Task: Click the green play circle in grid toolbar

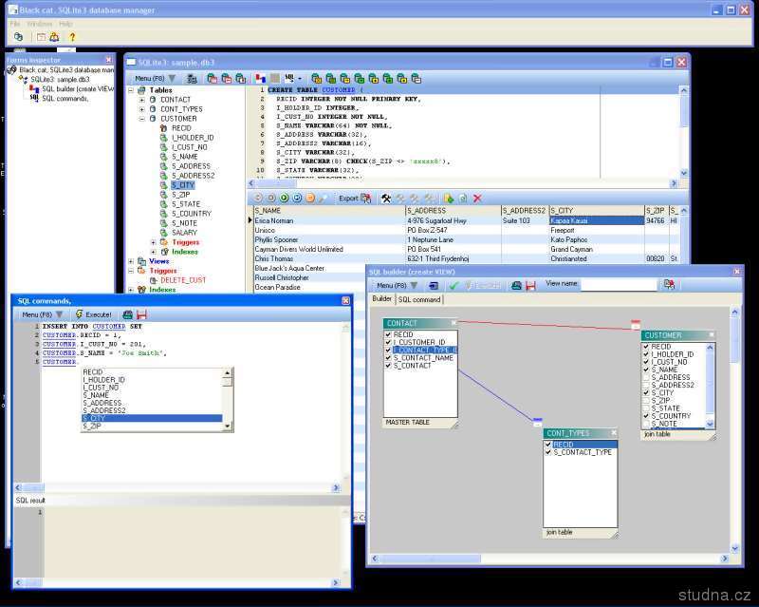Action: coord(284,198)
